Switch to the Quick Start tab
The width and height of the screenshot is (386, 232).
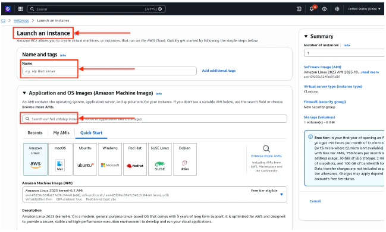pyautogui.click(x=91, y=133)
